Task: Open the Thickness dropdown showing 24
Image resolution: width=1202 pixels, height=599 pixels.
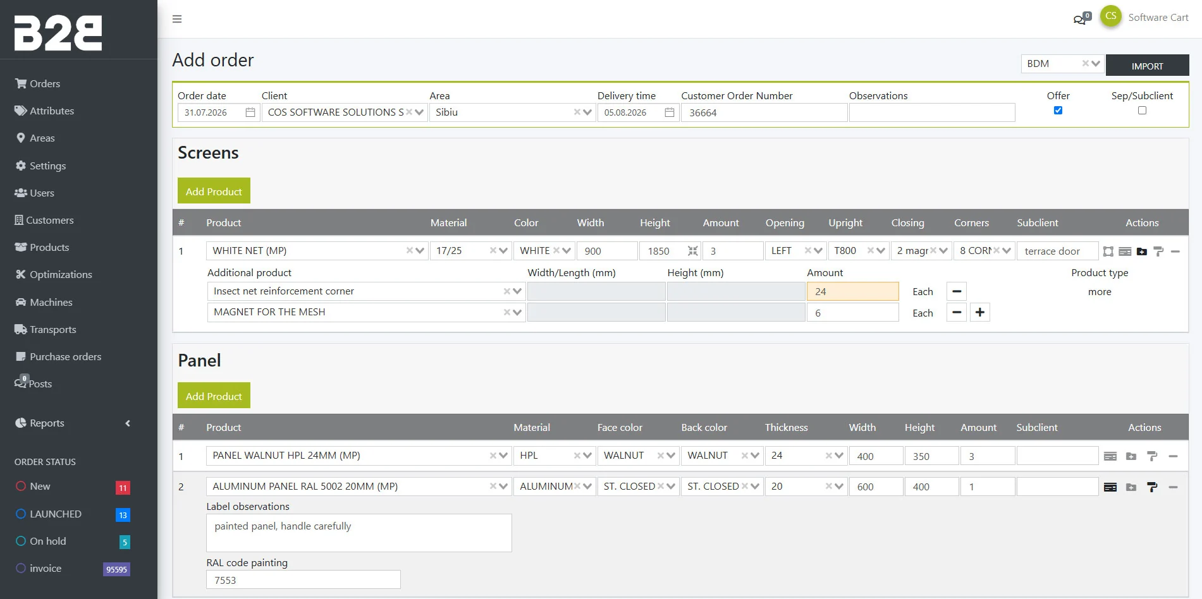Action: [806, 456]
